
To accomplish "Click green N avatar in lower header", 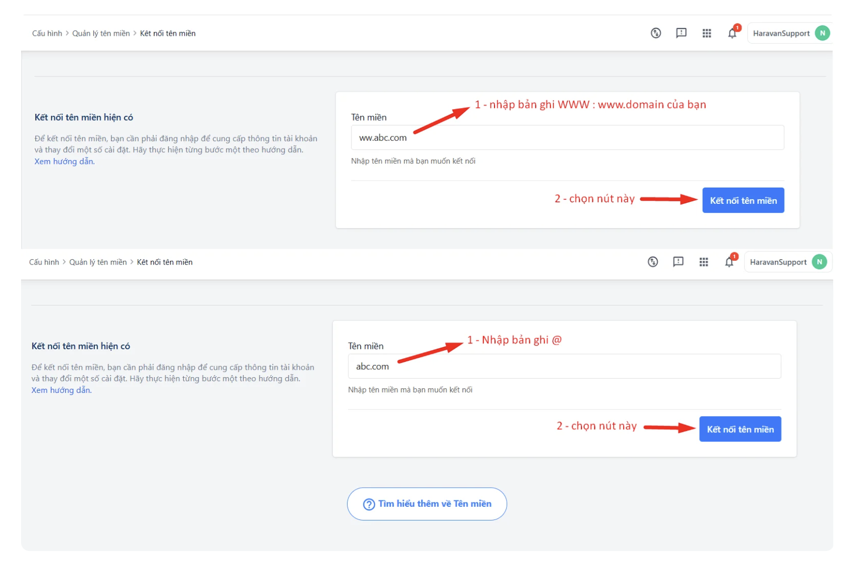I will pos(819,262).
